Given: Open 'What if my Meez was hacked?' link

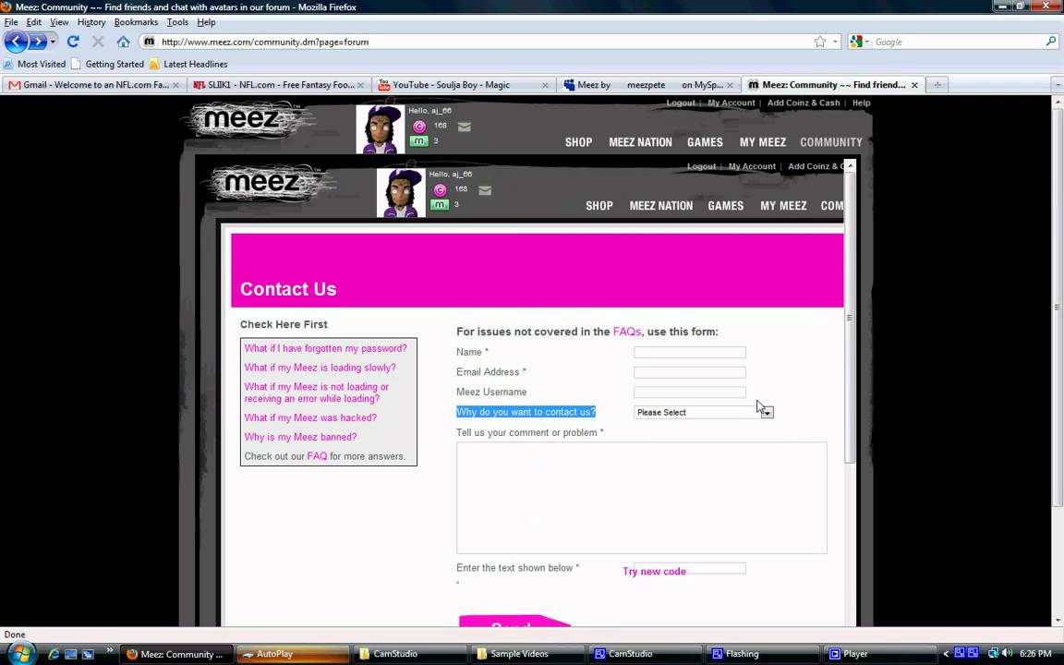Looking at the screenshot, I should [x=310, y=417].
